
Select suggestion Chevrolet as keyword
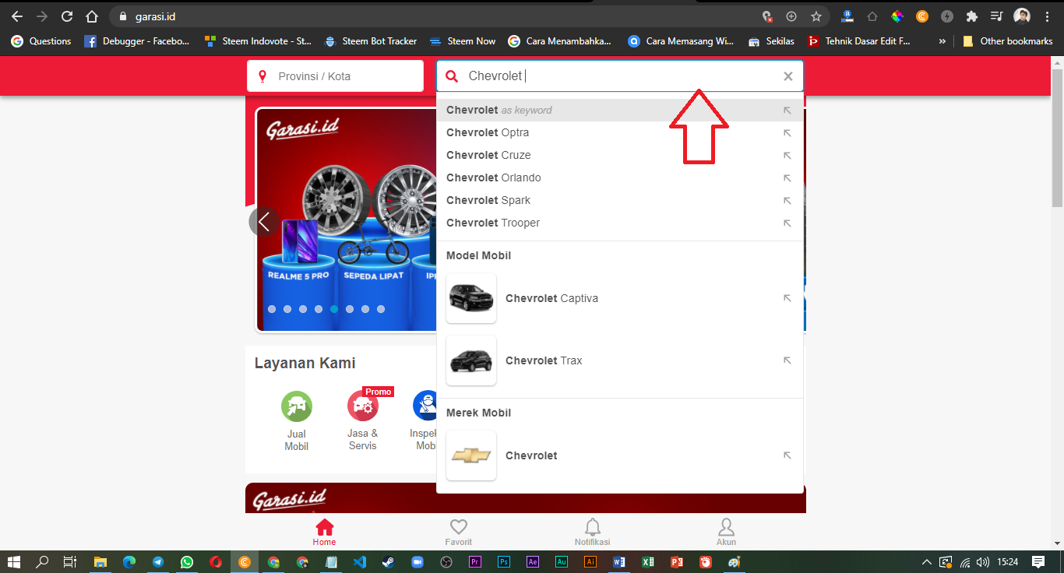(x=619, y=110)
